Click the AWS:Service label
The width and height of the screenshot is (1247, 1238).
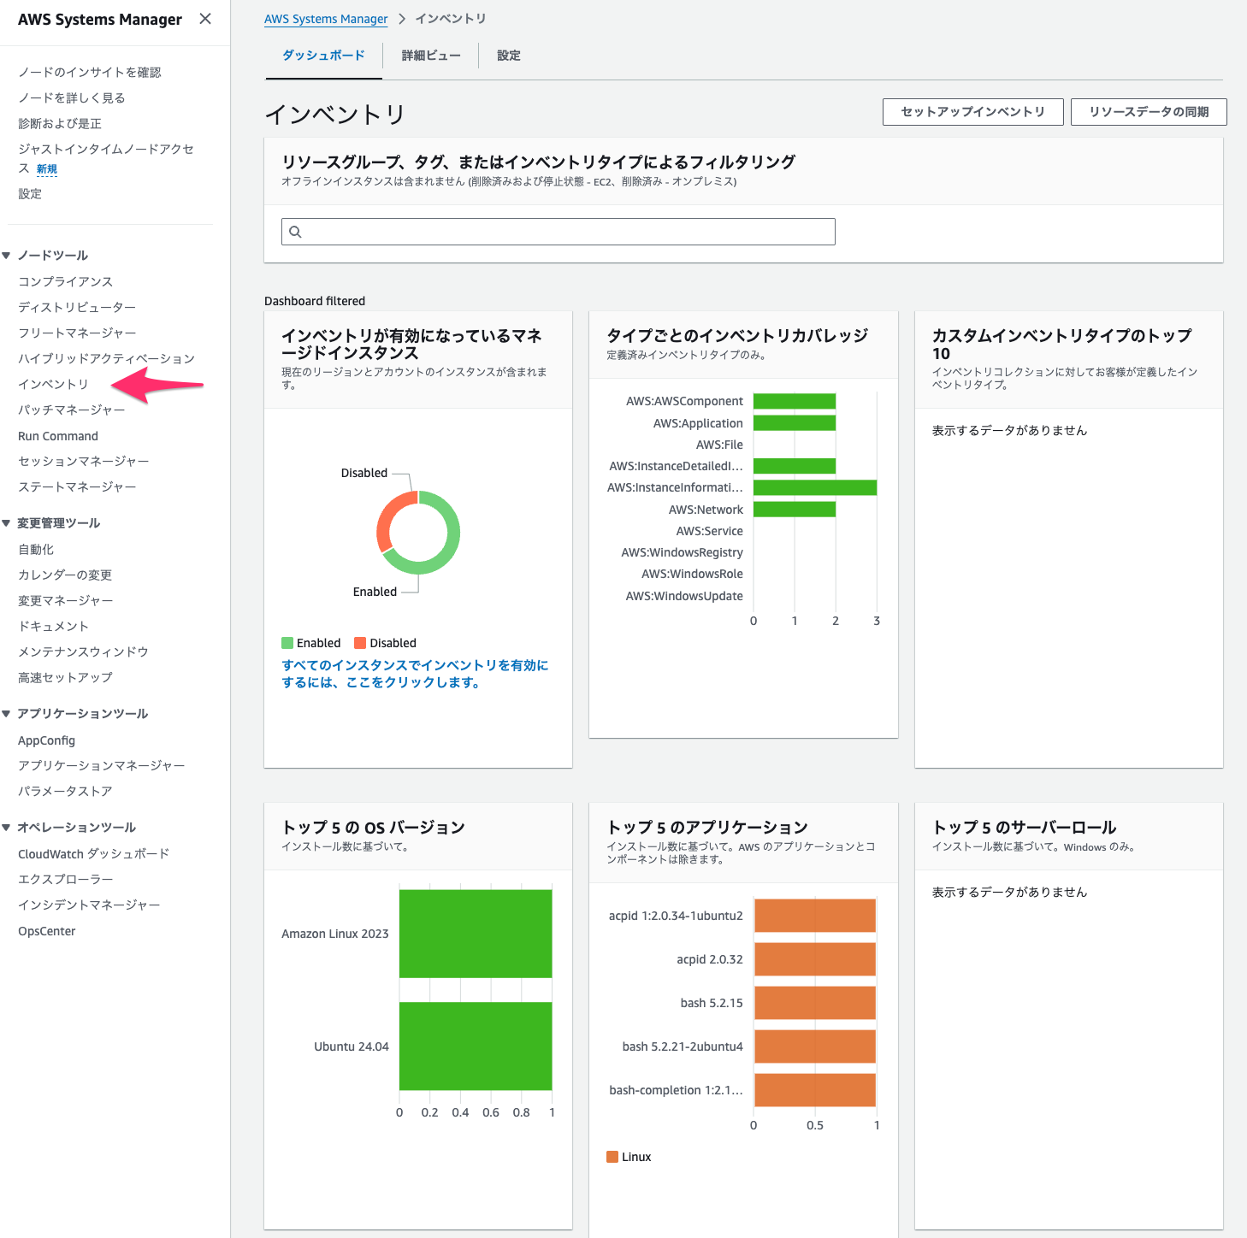710,531
